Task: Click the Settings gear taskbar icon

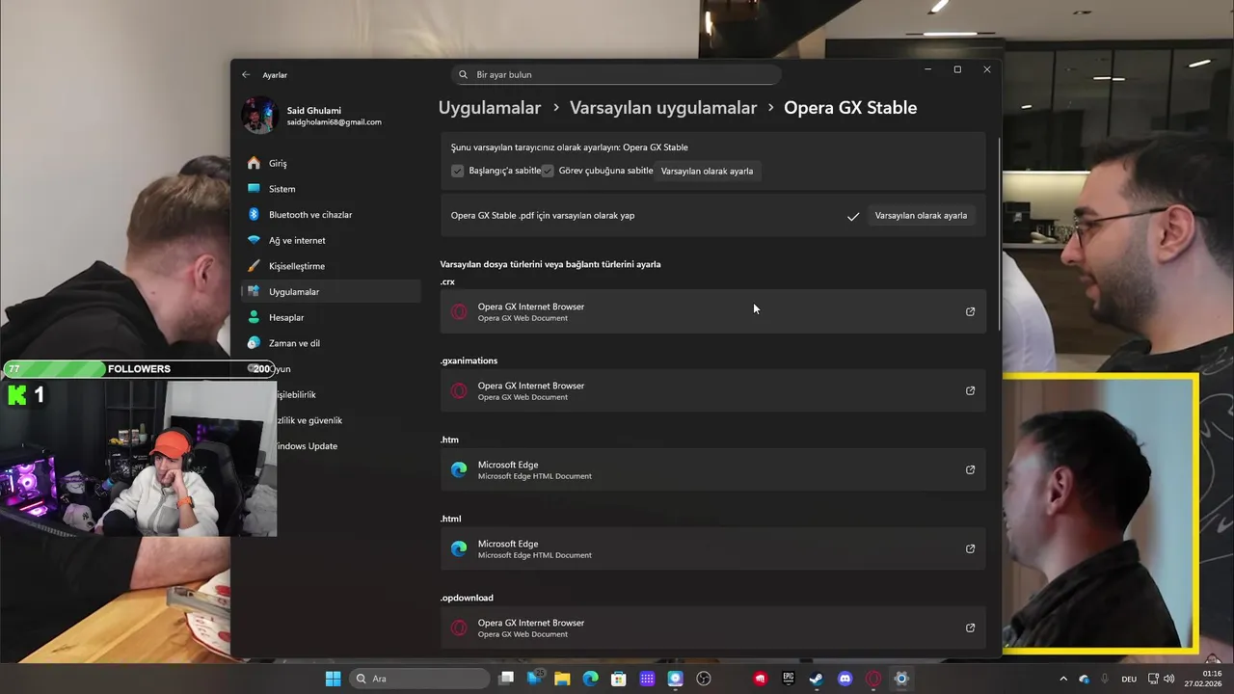Action: [x=901, y=679]
